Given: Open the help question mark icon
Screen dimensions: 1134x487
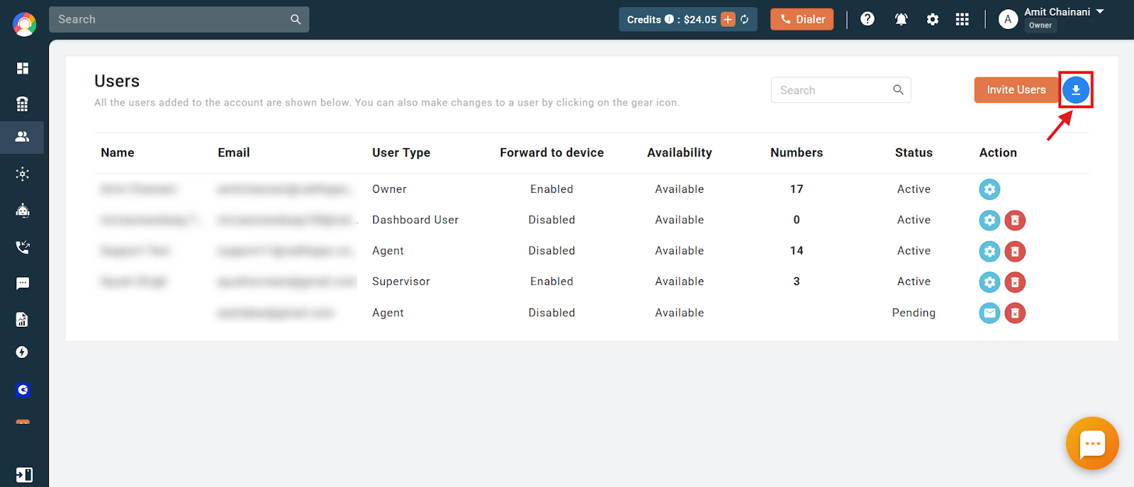Looking at the screenshot, I should [868, 19].
